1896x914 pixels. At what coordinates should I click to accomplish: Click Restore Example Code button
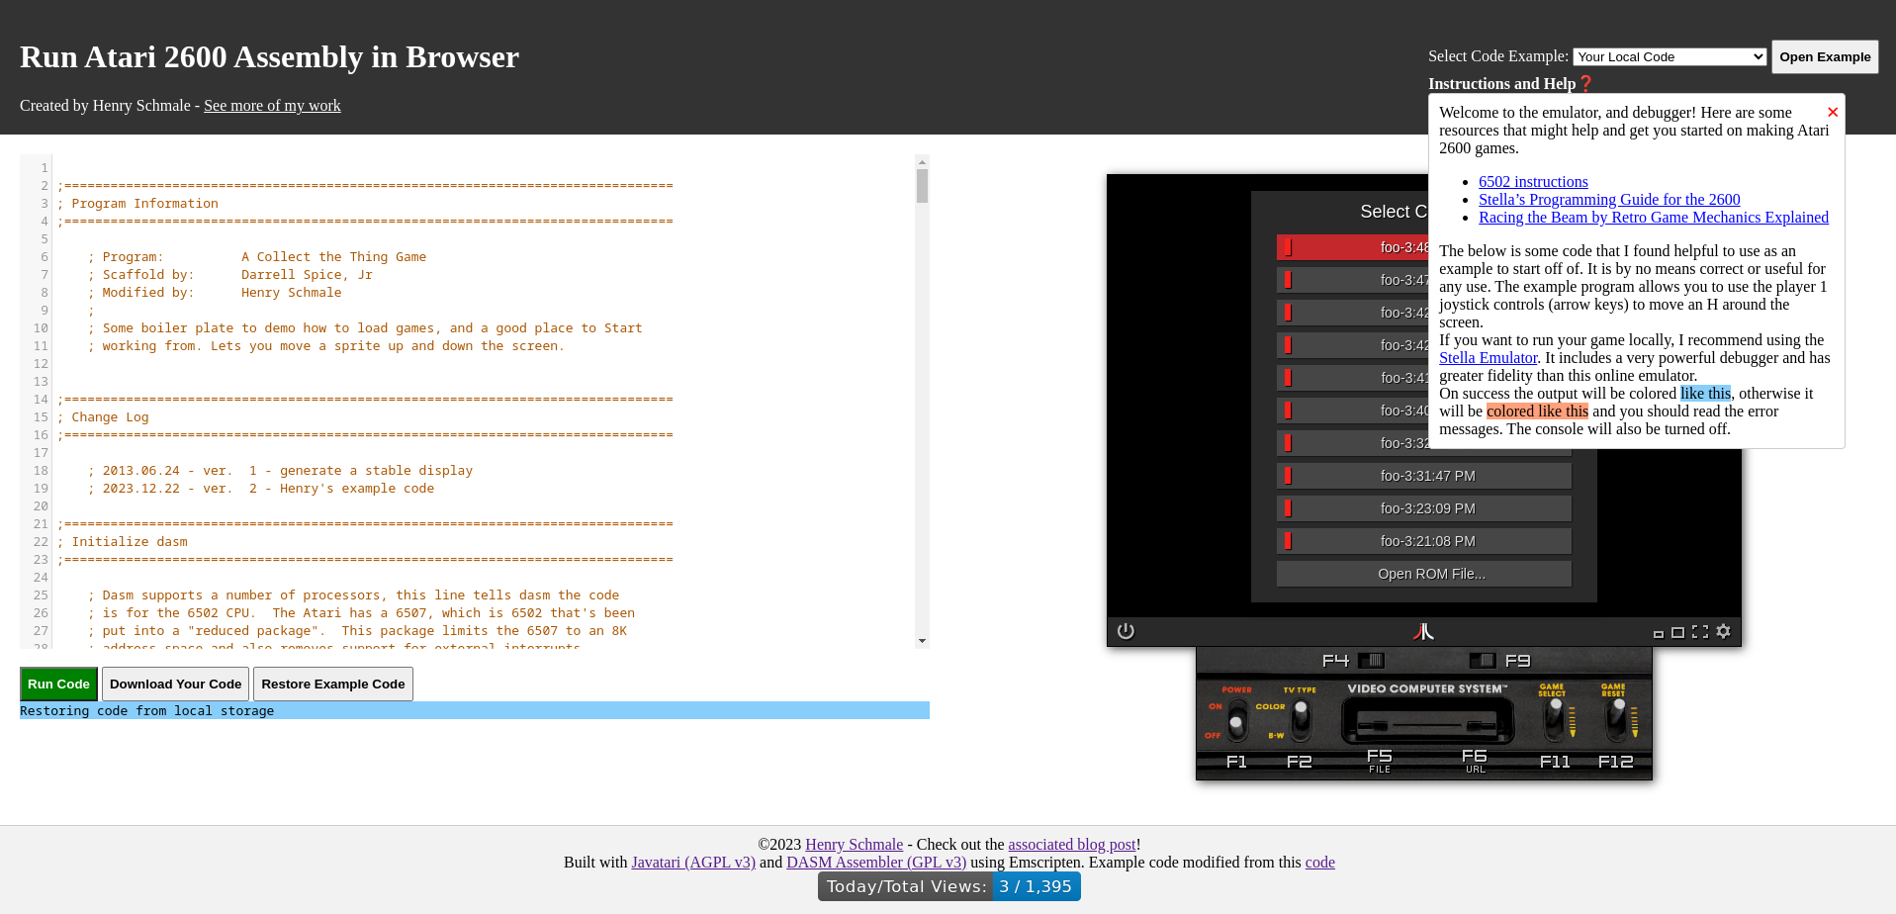pyautogui.click(x=333, y=684)
